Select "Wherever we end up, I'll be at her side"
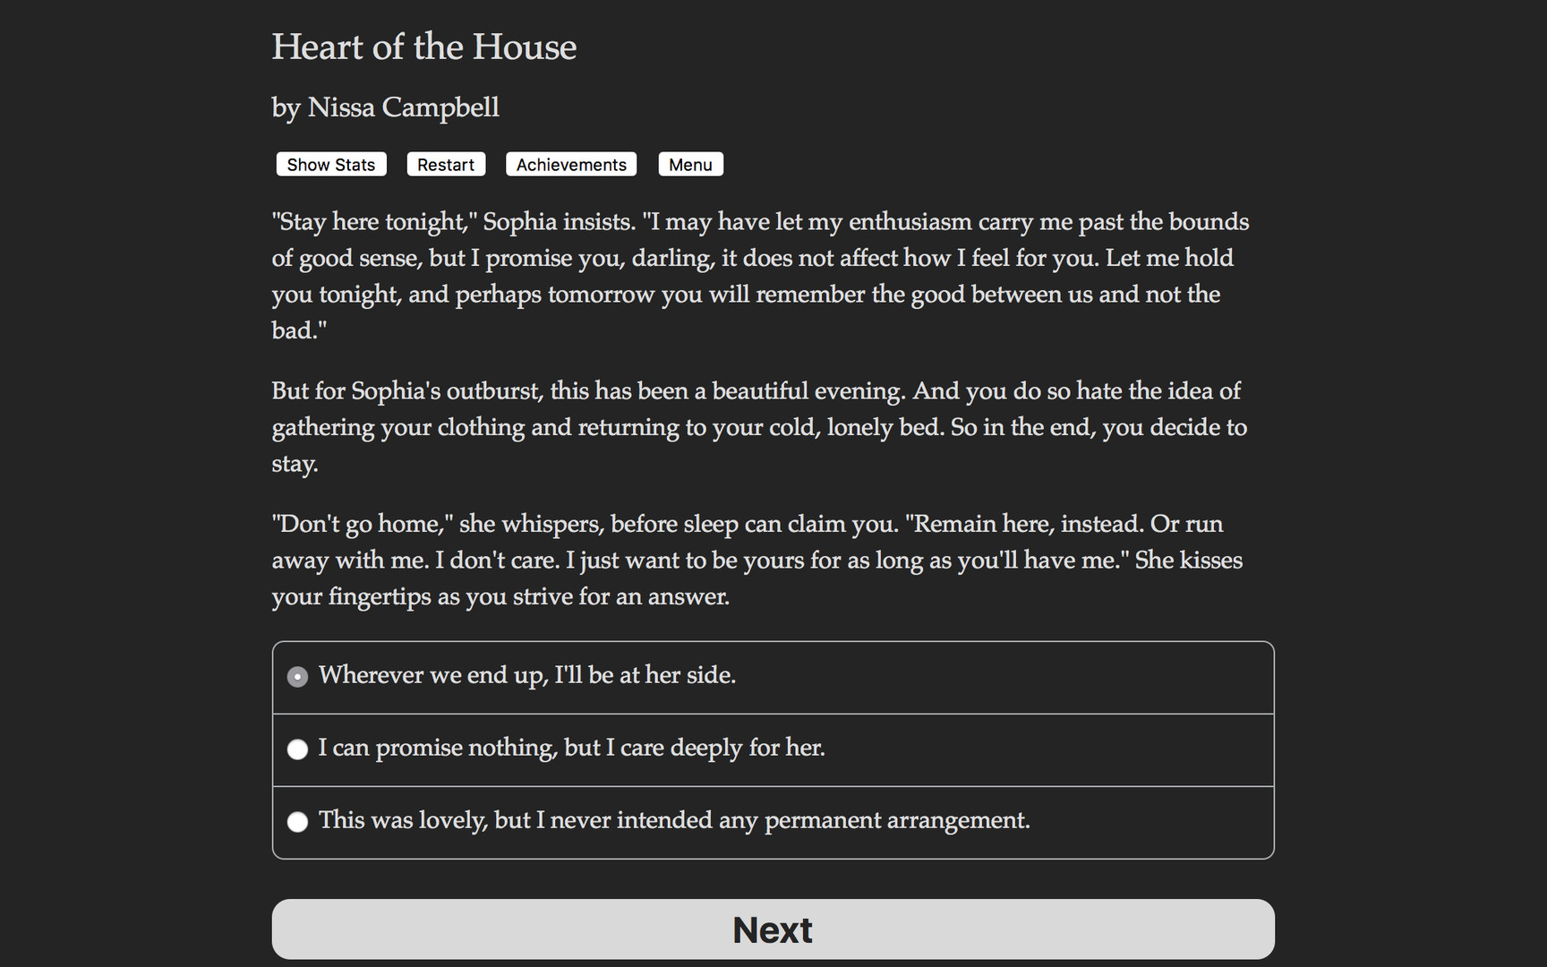 (526, 675)
